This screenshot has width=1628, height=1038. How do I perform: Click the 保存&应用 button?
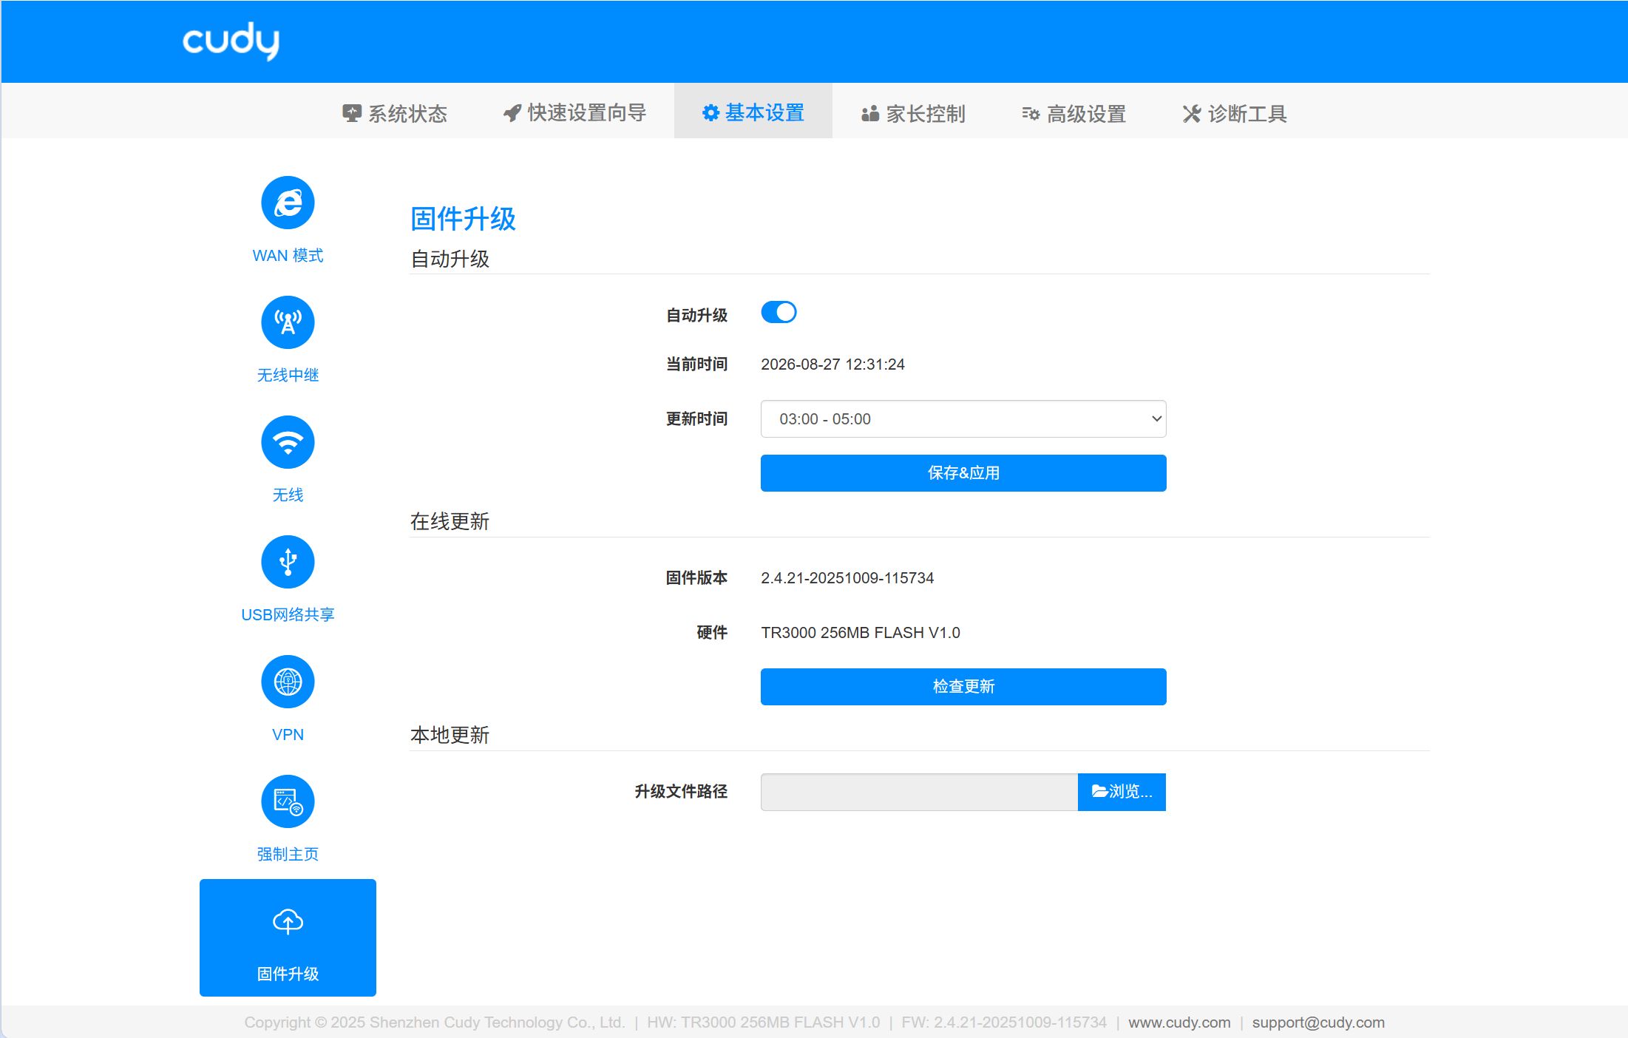(x=963, y=473)
